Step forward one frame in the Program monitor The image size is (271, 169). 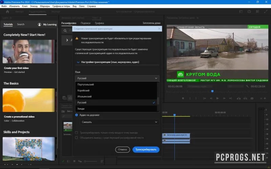[x=224, y=98]
